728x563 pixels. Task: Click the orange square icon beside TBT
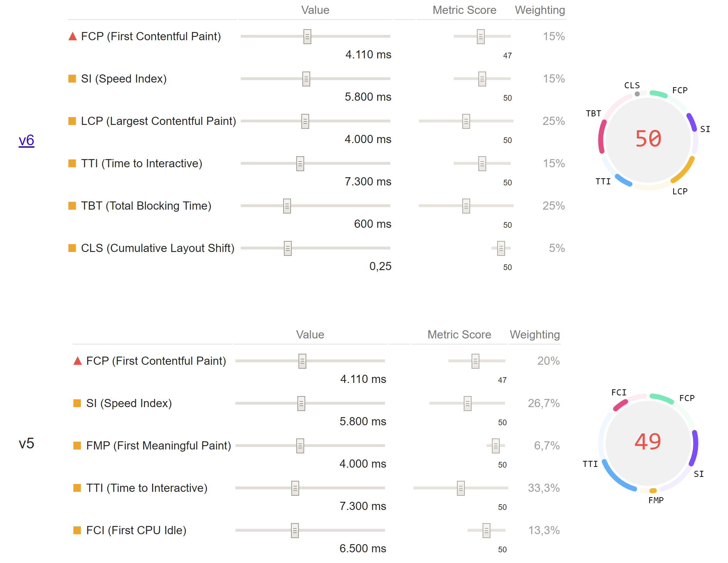pyautogui.click(x=72, y=206)
